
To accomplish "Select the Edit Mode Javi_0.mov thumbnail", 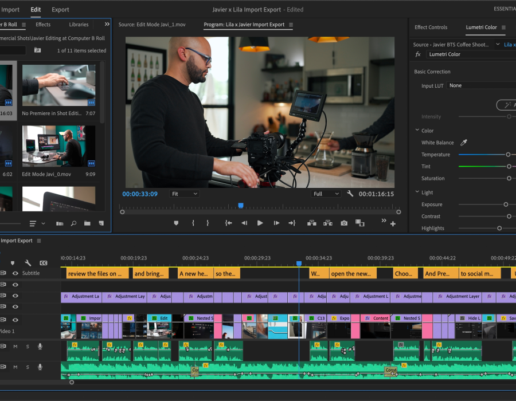I will 58,146.
